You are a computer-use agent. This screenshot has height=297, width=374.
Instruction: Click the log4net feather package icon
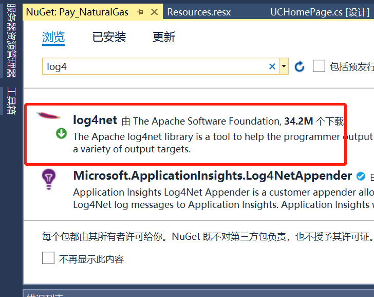point(49,116)
